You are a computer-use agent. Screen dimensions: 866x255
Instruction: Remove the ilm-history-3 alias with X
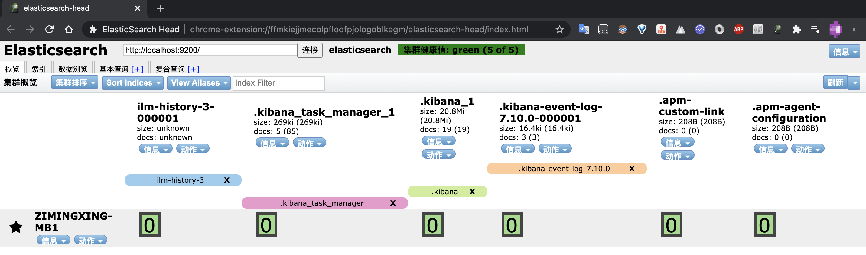coord(226,180)
